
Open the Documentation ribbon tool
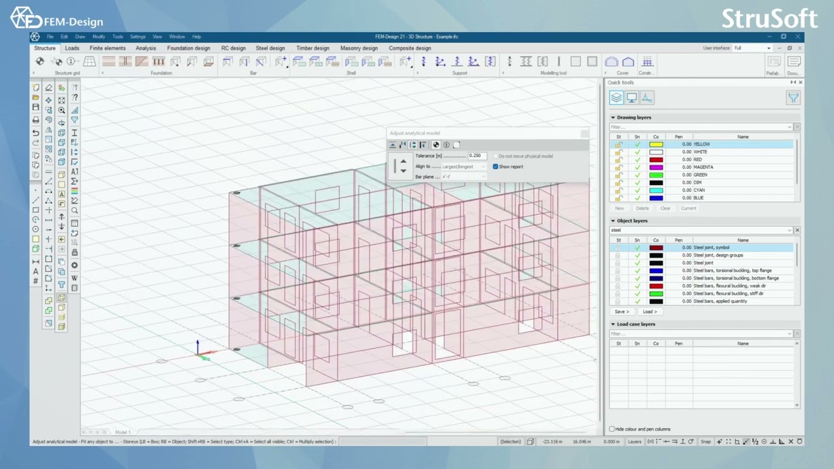pos(794,62)
